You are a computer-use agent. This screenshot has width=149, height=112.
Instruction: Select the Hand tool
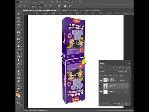[19, 81]
